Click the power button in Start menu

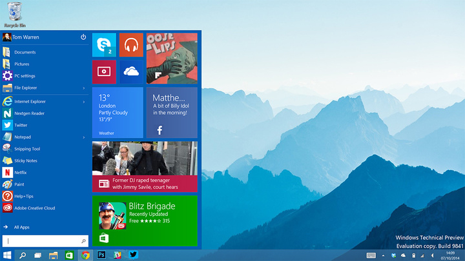click(83, 37)
